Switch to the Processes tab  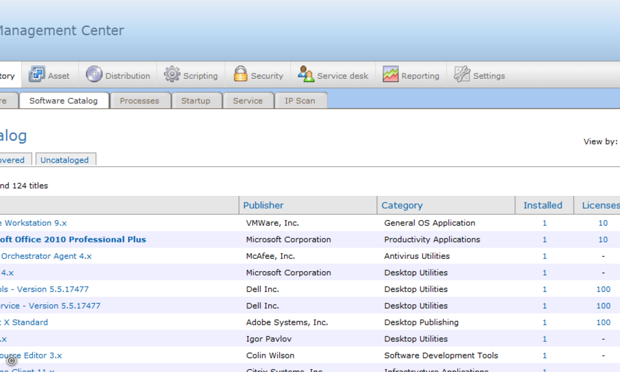(139, 101)
